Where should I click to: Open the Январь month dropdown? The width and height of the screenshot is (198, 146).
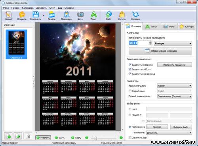pyautogui.click(x=173, y=44)
